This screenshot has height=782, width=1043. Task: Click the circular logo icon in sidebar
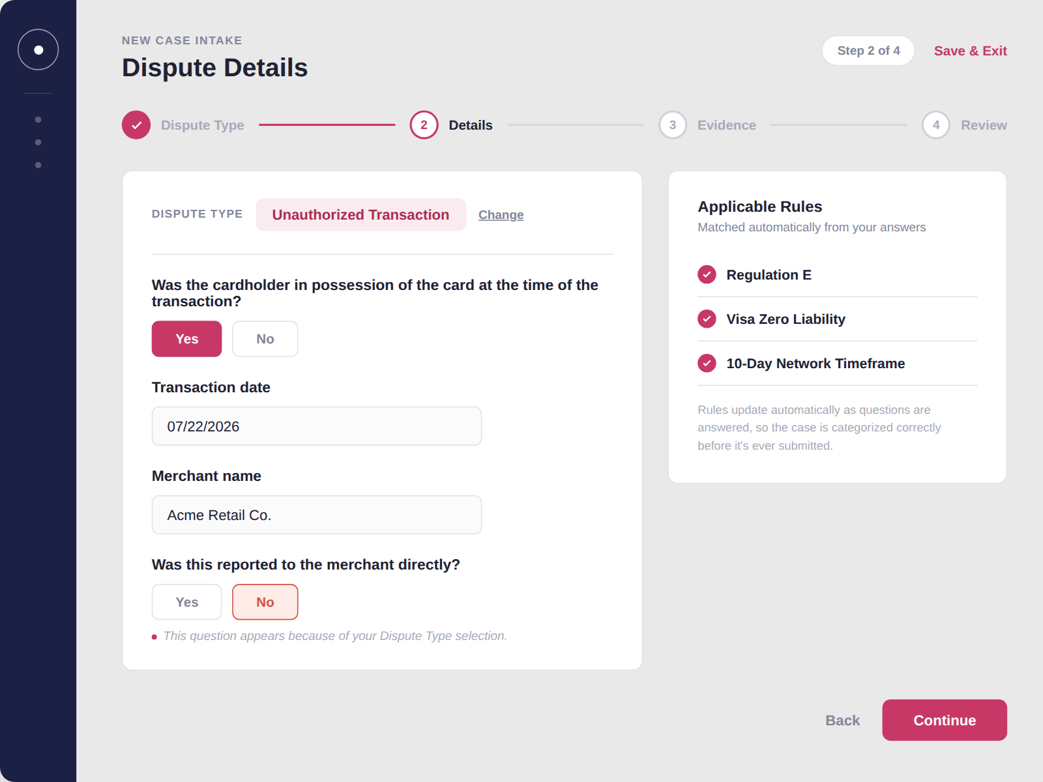coord(38,50)
